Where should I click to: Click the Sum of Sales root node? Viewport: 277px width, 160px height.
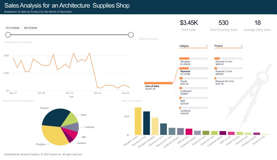[158, 83]
